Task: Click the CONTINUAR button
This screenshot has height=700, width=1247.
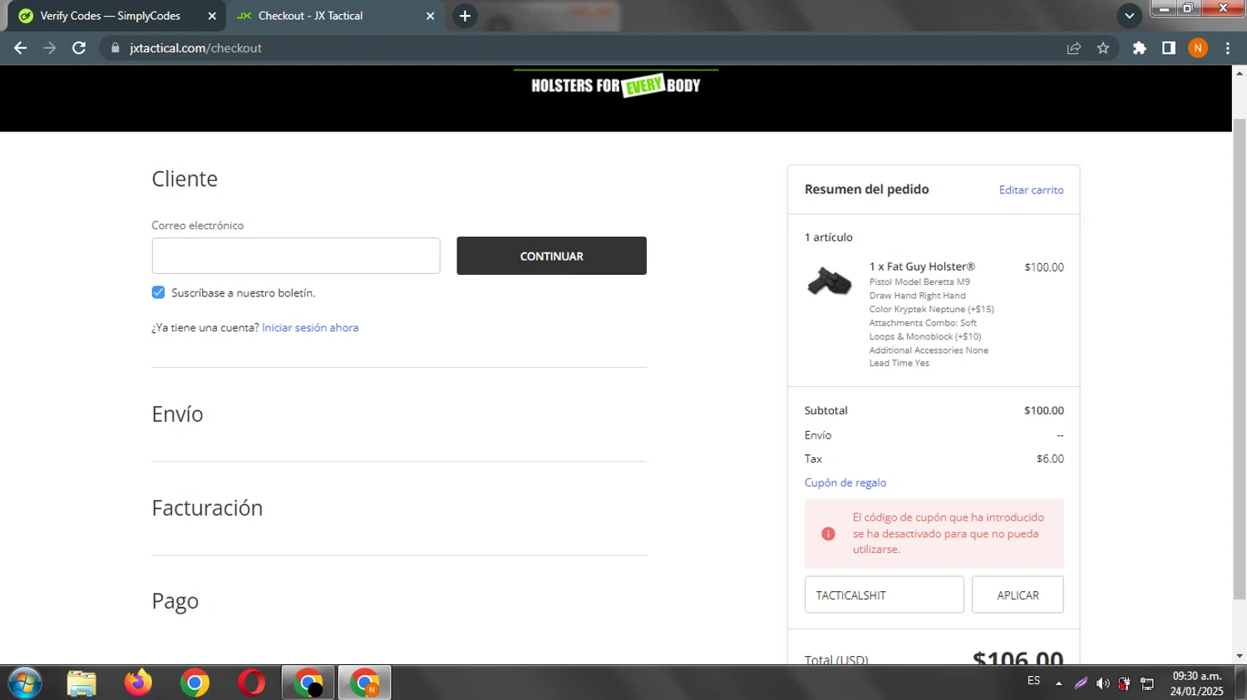Action: click(x=551, y=256)
